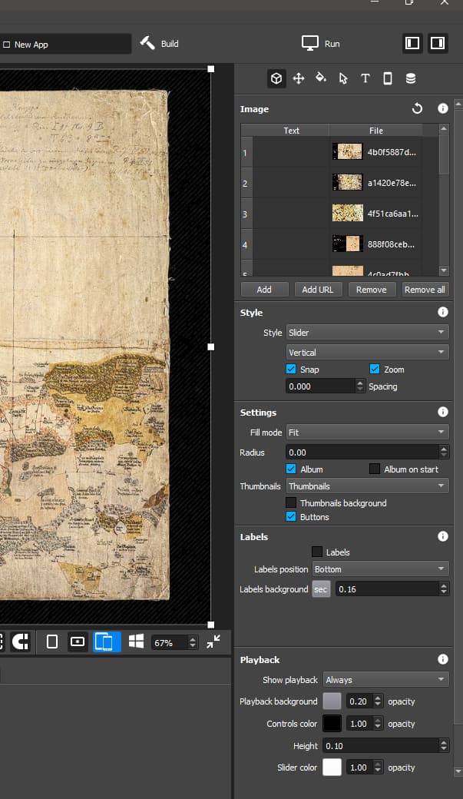Screen dimensions: 463x799
Task: Enable Album on start checkbox
Action: (375, 469)
